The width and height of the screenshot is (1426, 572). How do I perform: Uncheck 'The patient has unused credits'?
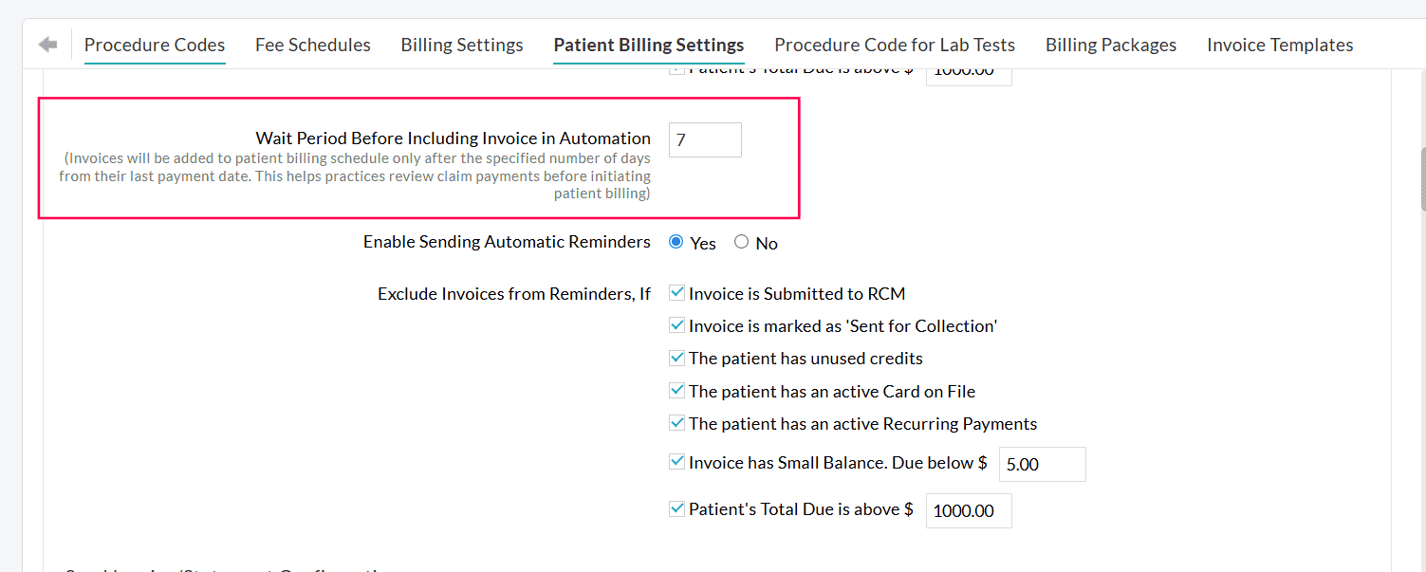(677, 358)
